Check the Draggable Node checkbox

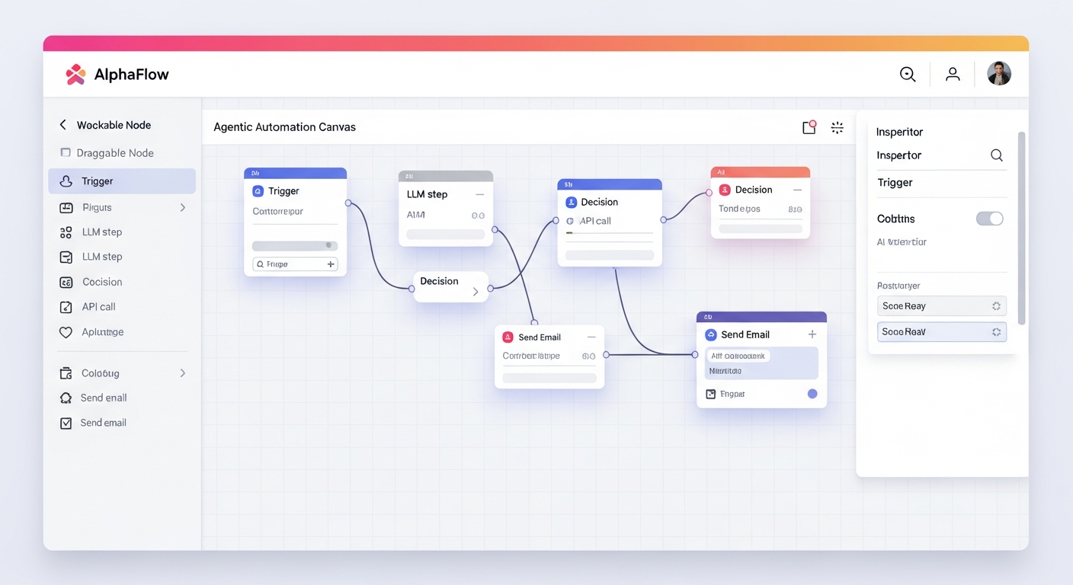[66, 153]
